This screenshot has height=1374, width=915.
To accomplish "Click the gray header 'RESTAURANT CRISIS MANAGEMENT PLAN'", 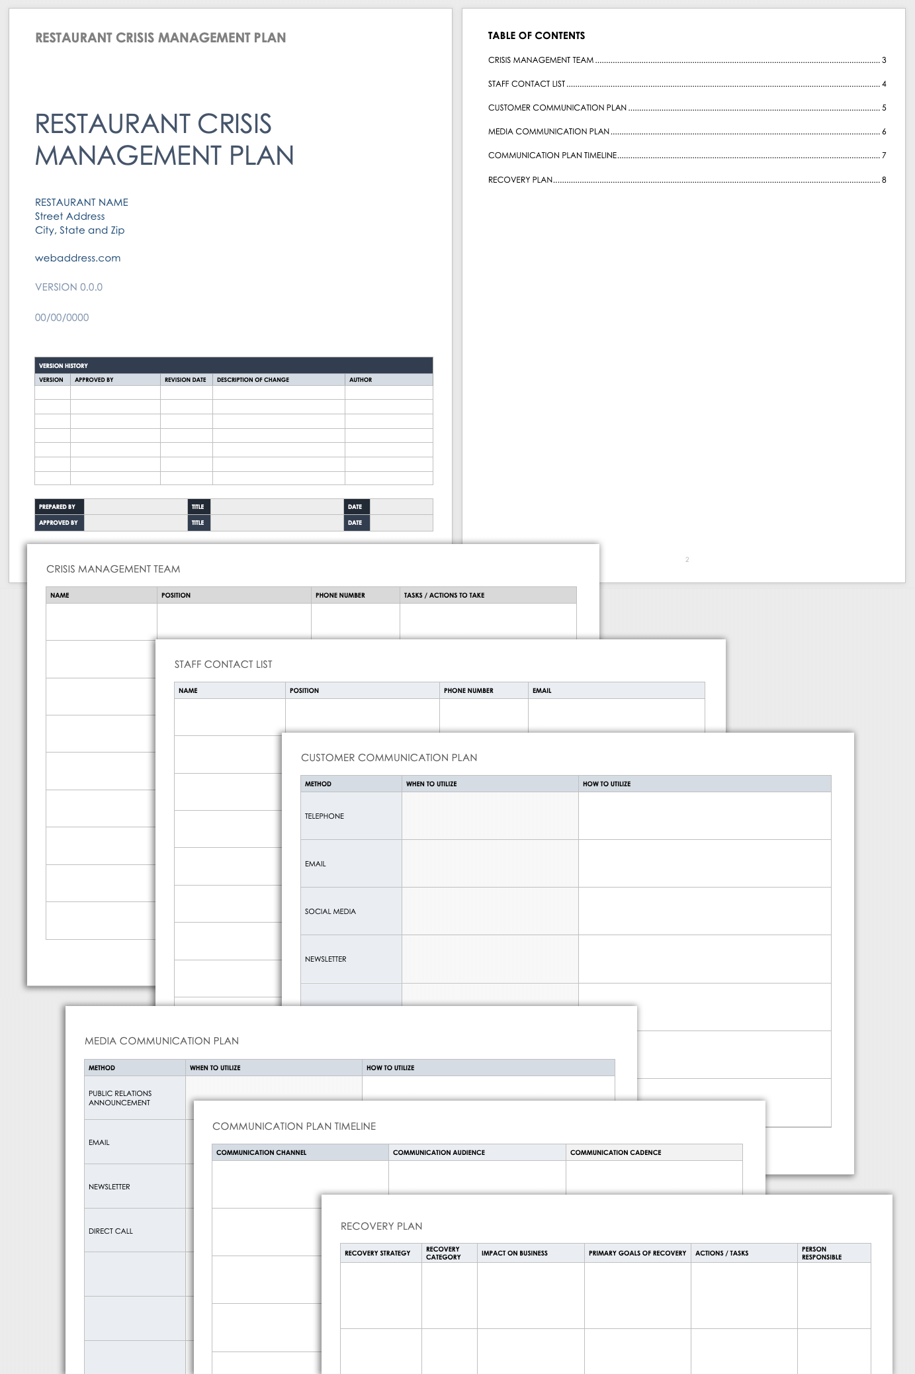I will click(x=160, y=38).
